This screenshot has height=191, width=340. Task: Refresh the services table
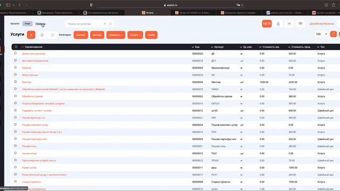click(x=333, y=34)
